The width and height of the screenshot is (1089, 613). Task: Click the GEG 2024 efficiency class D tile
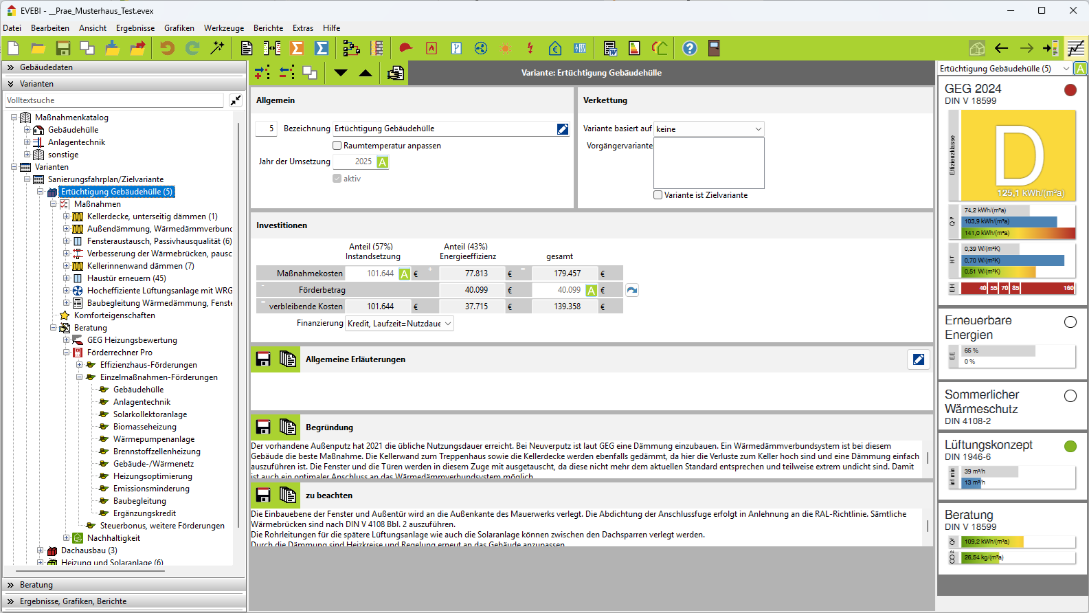[x=1018, y=155]
